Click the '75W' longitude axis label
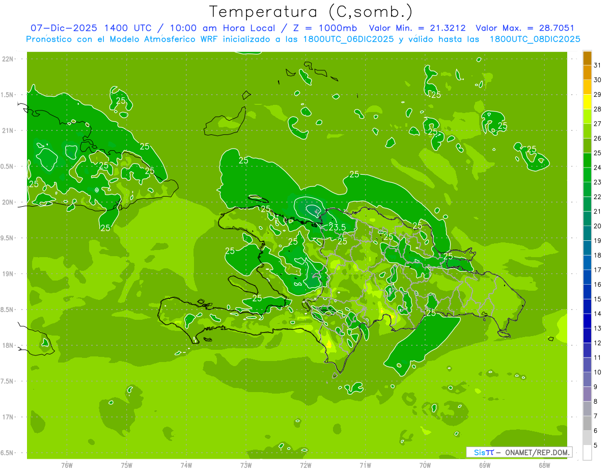This screenshot has width=611, height=472. (x=127, y=465)
